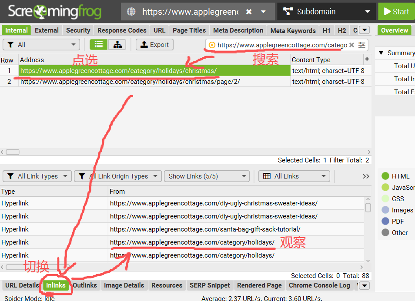Open the Security tab
The width and height of the screenshot is (415, 301).
click(x=78, y=30)
